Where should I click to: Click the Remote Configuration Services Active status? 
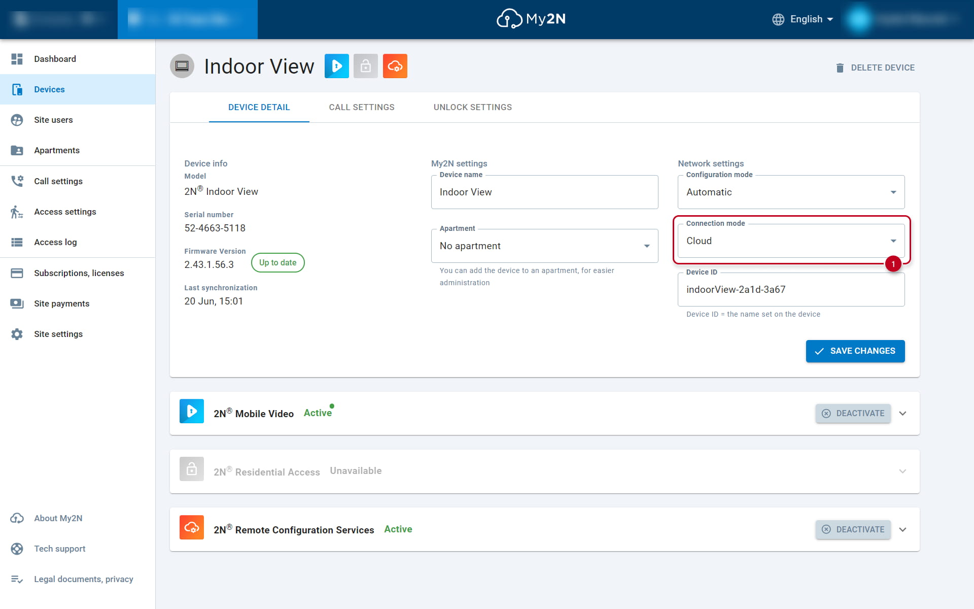pyautogui.click(x=398, y=529)
